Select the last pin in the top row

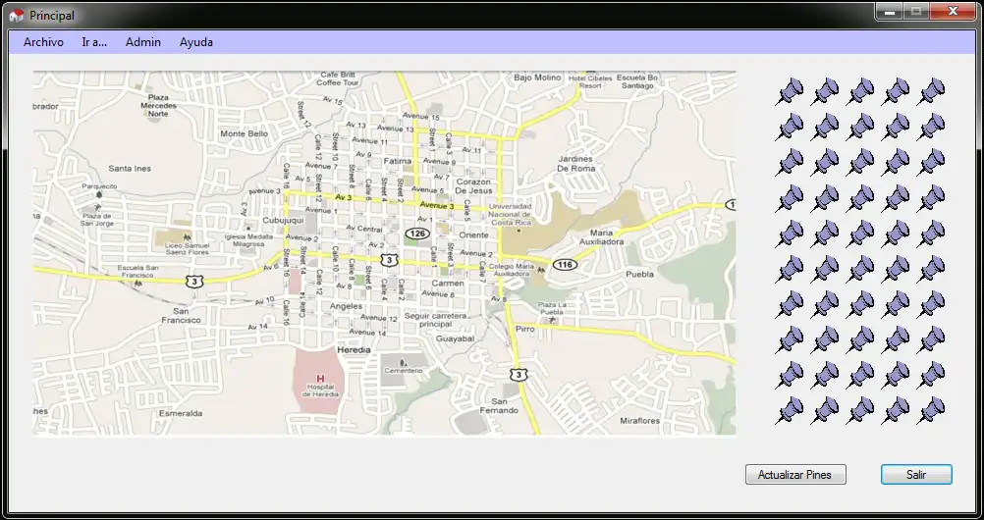931,91
